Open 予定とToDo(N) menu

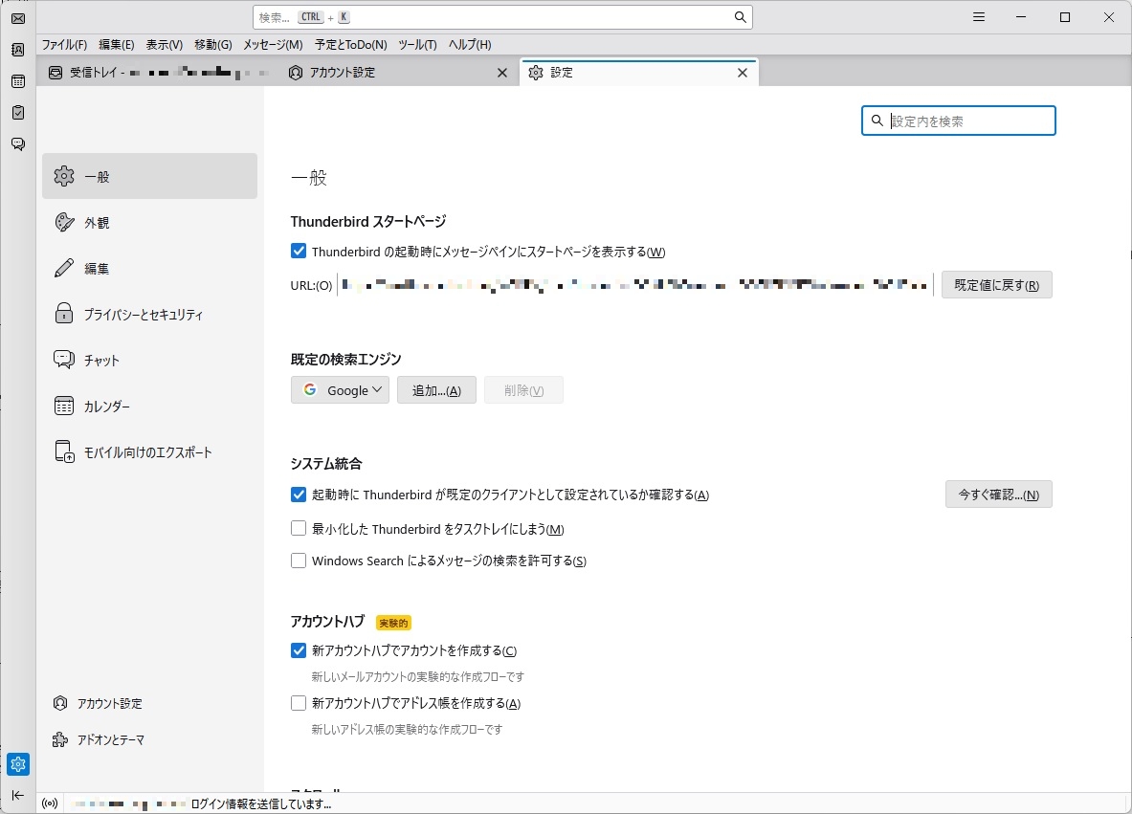351,45
